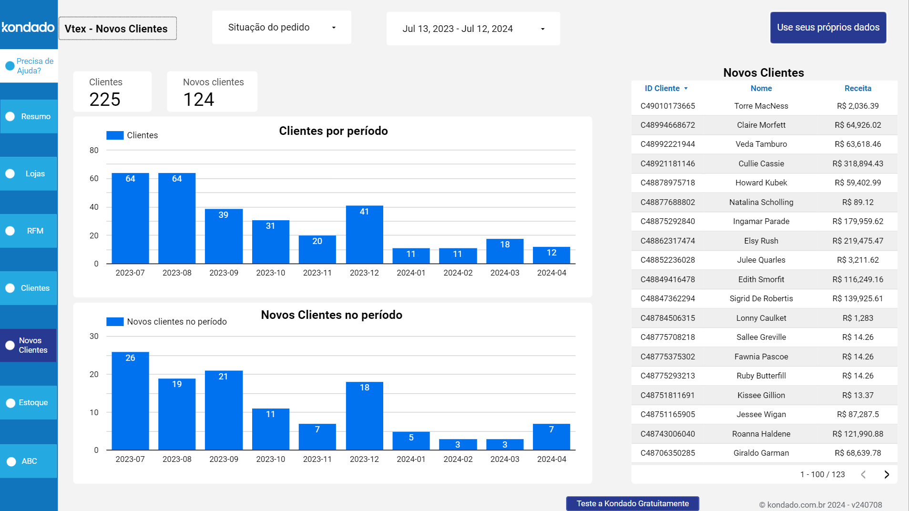The width and height of the screenshot is (909, 511).
Task: Open the ABC analysis section
Action: pos(29,461)
